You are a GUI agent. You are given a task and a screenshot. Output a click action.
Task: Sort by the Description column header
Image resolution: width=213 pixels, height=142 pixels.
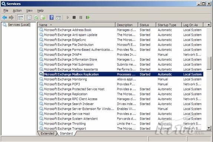[127, 25]
